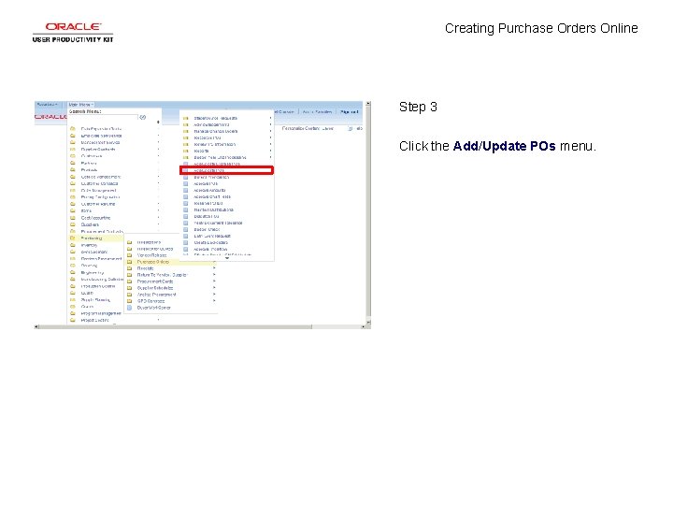Image resolution: width=673 pixels, height=505 pixels.
Task: Click the horizontal scrollbar right arrow
Action: coord(363,326)
